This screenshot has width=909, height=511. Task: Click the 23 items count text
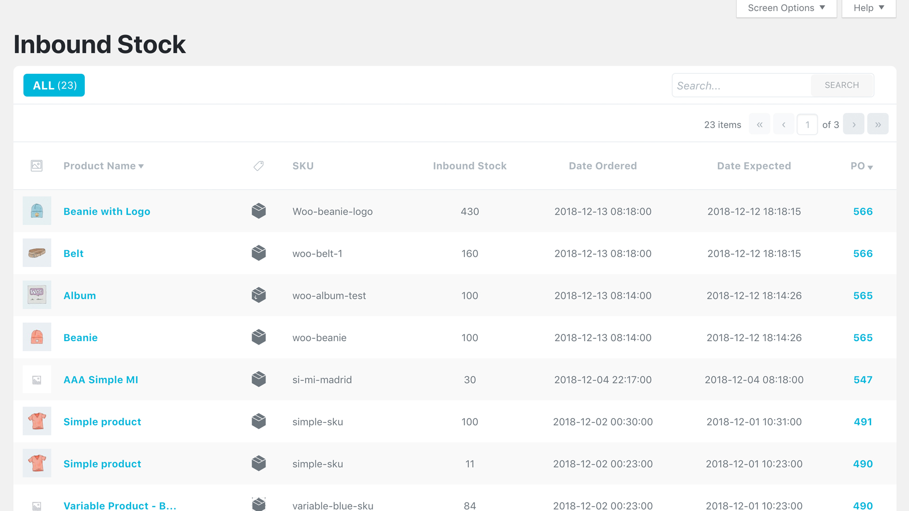point(722,125)
